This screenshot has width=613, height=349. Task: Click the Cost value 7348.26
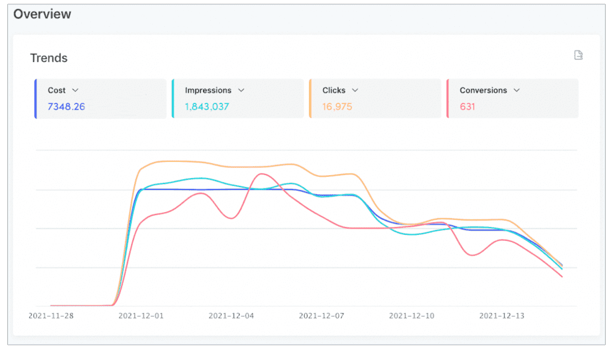(x=66, y=106)
